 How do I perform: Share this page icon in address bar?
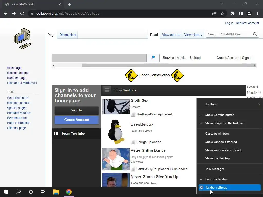coord(214,13)
